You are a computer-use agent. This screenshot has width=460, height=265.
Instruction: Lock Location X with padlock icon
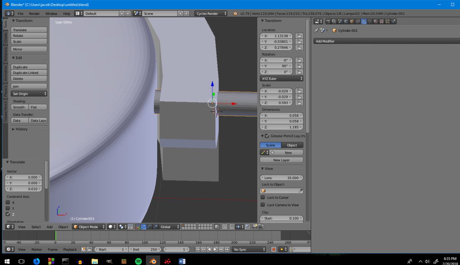[x=299, y=36]
